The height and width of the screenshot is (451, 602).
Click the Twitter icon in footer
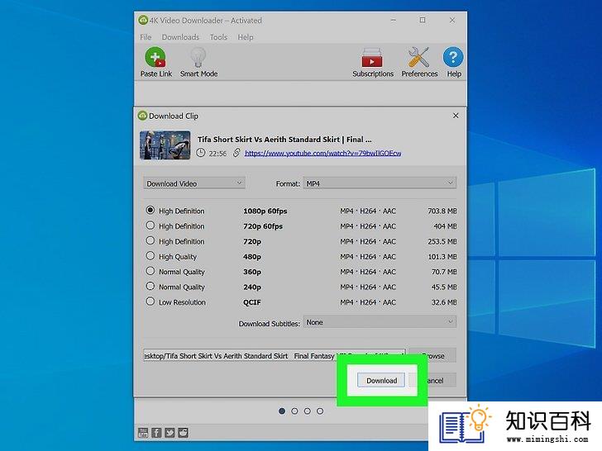coord(170,433)
